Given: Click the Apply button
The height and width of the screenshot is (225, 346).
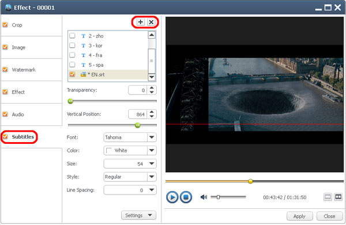Looking at the screenshot, I should point(299,216).
